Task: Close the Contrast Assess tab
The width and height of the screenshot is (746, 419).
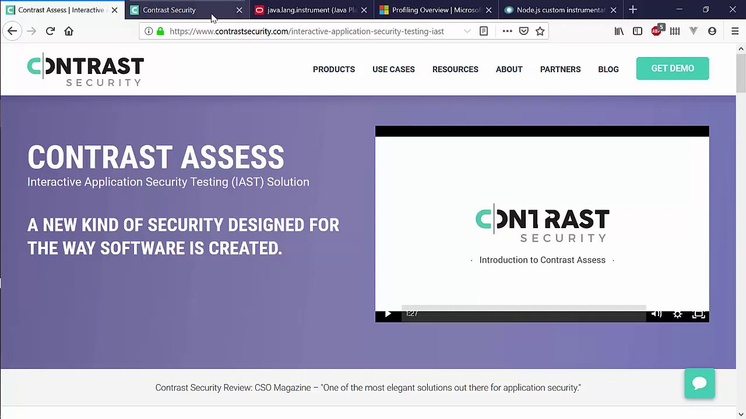Action: pos(114,10)
